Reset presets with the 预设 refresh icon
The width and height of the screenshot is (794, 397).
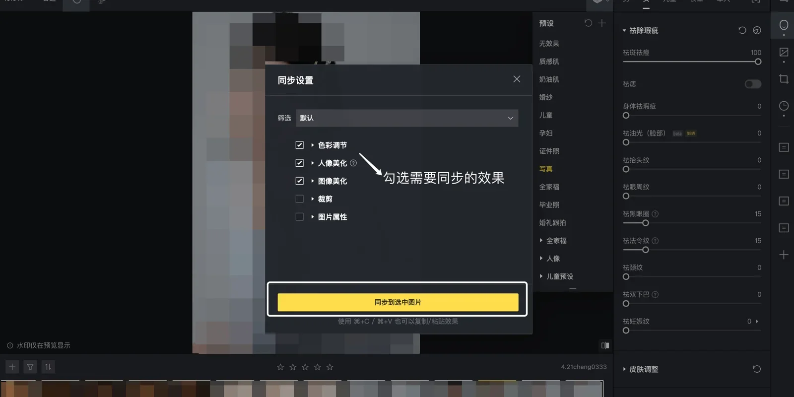(x=588, y=23)
